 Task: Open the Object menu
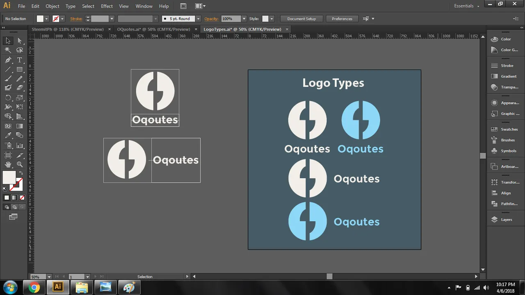(x=52, y=6)
